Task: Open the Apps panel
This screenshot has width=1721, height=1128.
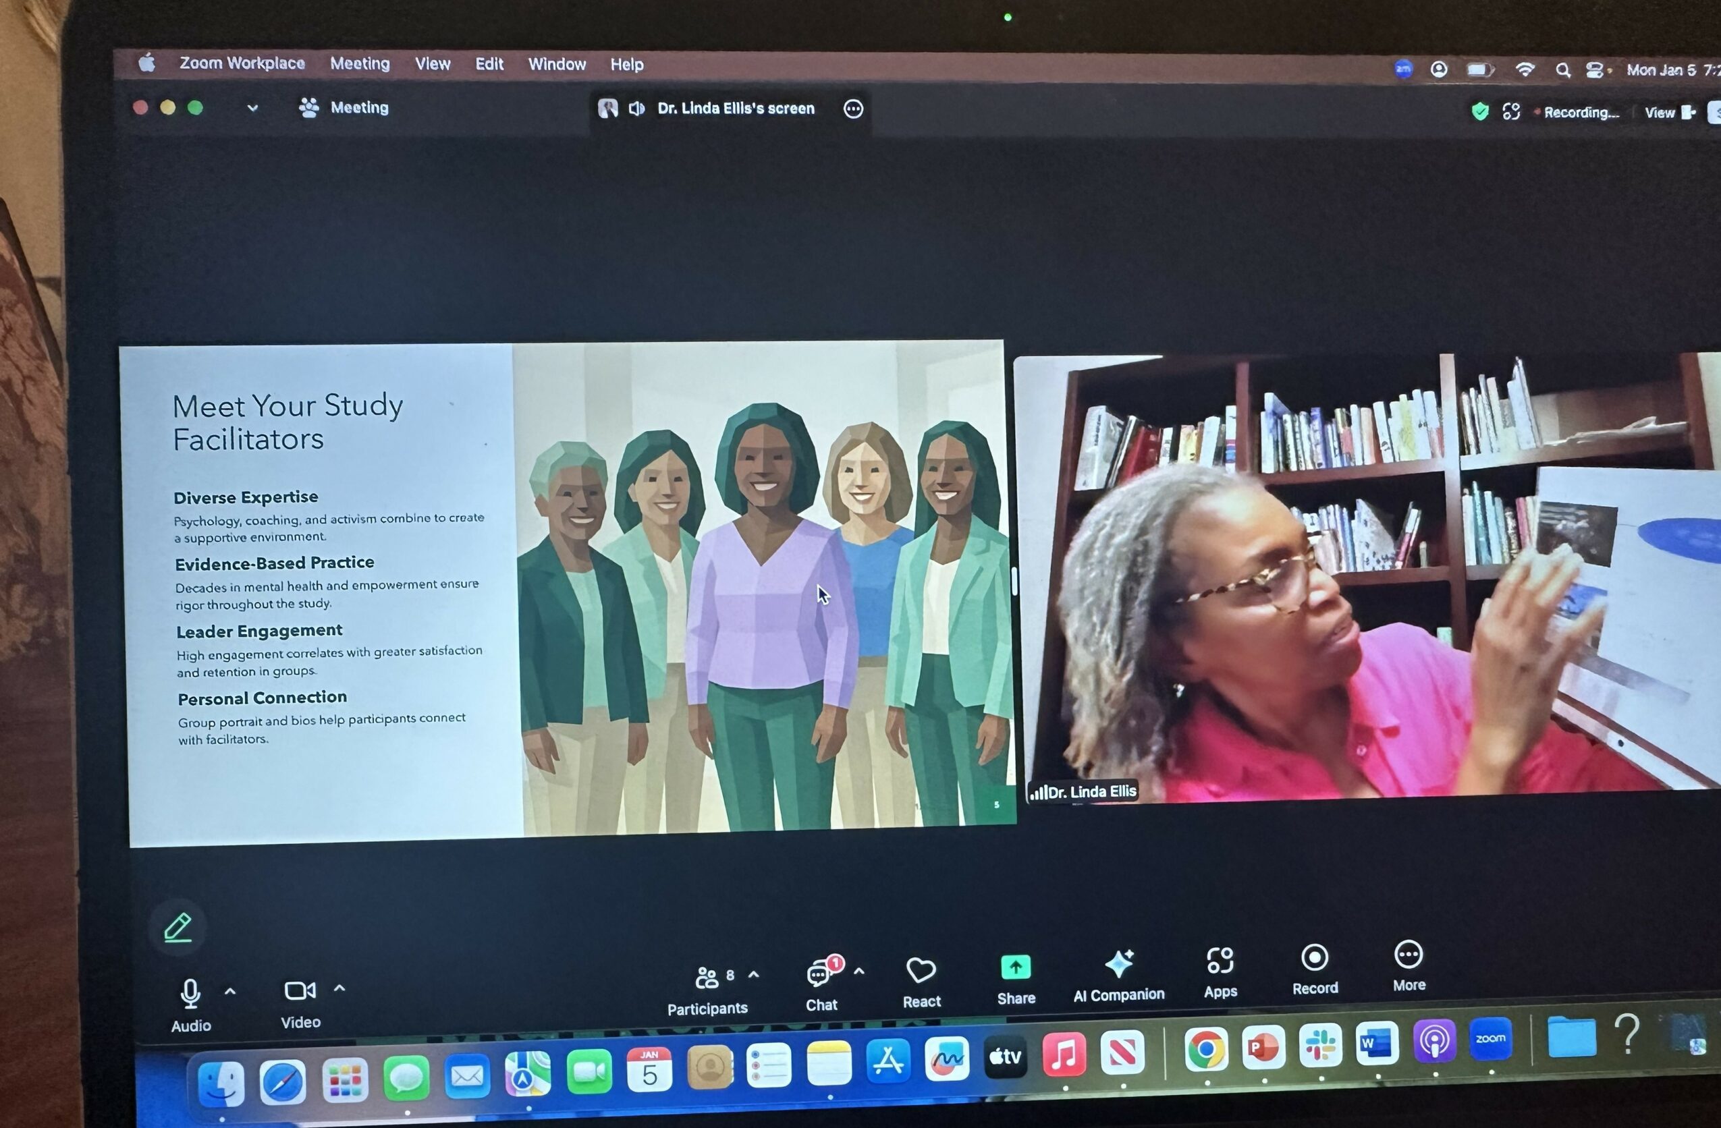Action: pyautogui.click(x=1220, y=962)
